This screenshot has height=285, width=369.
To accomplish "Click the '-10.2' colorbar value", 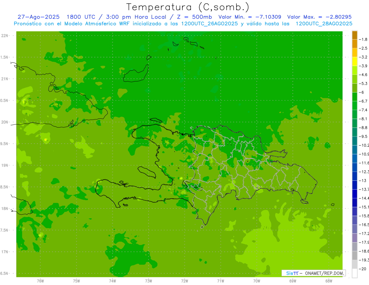I will click(x=364, y=145).
